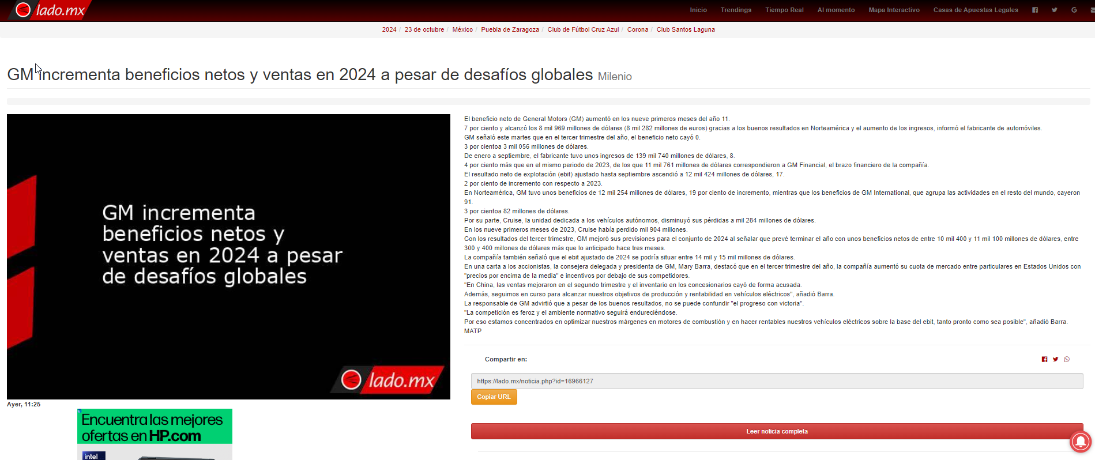Image resolution: width=1095 pixels, height=460 pixels.
Task: Open Leer noticia completa
Action: click(x=777, y=431)
